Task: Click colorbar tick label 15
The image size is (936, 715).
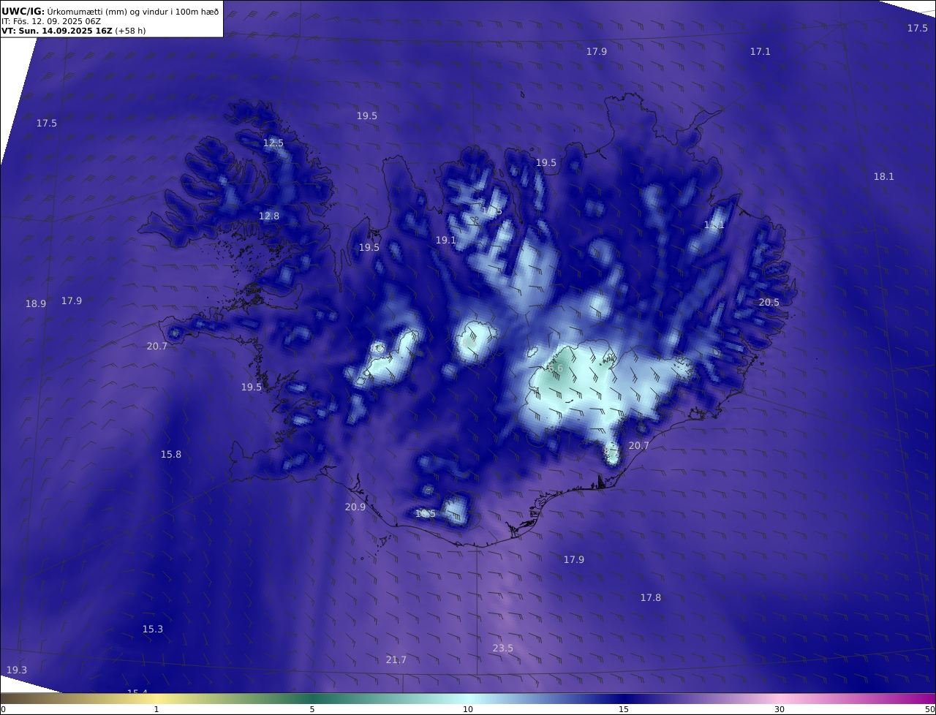Action: click(624, 709)
